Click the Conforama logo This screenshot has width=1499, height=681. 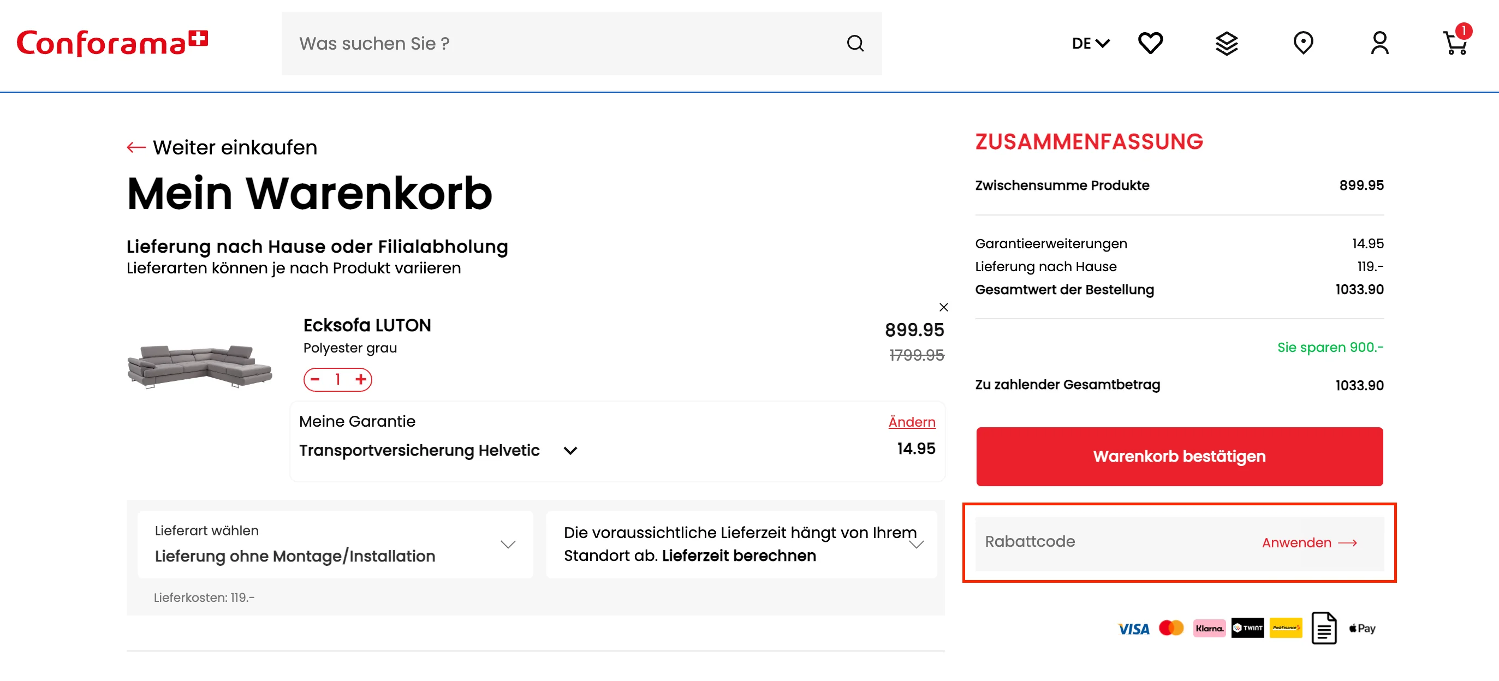113,42
